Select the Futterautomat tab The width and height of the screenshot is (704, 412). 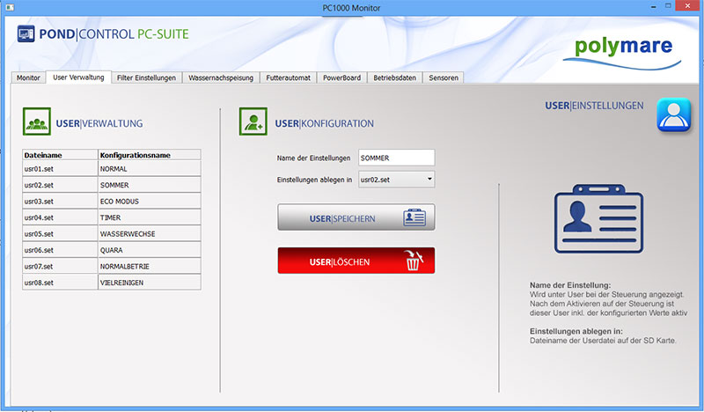click(x=289, y=77)
